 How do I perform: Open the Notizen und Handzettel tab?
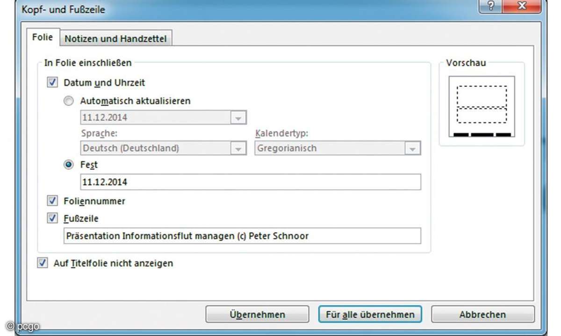click(x=115, y=39)
